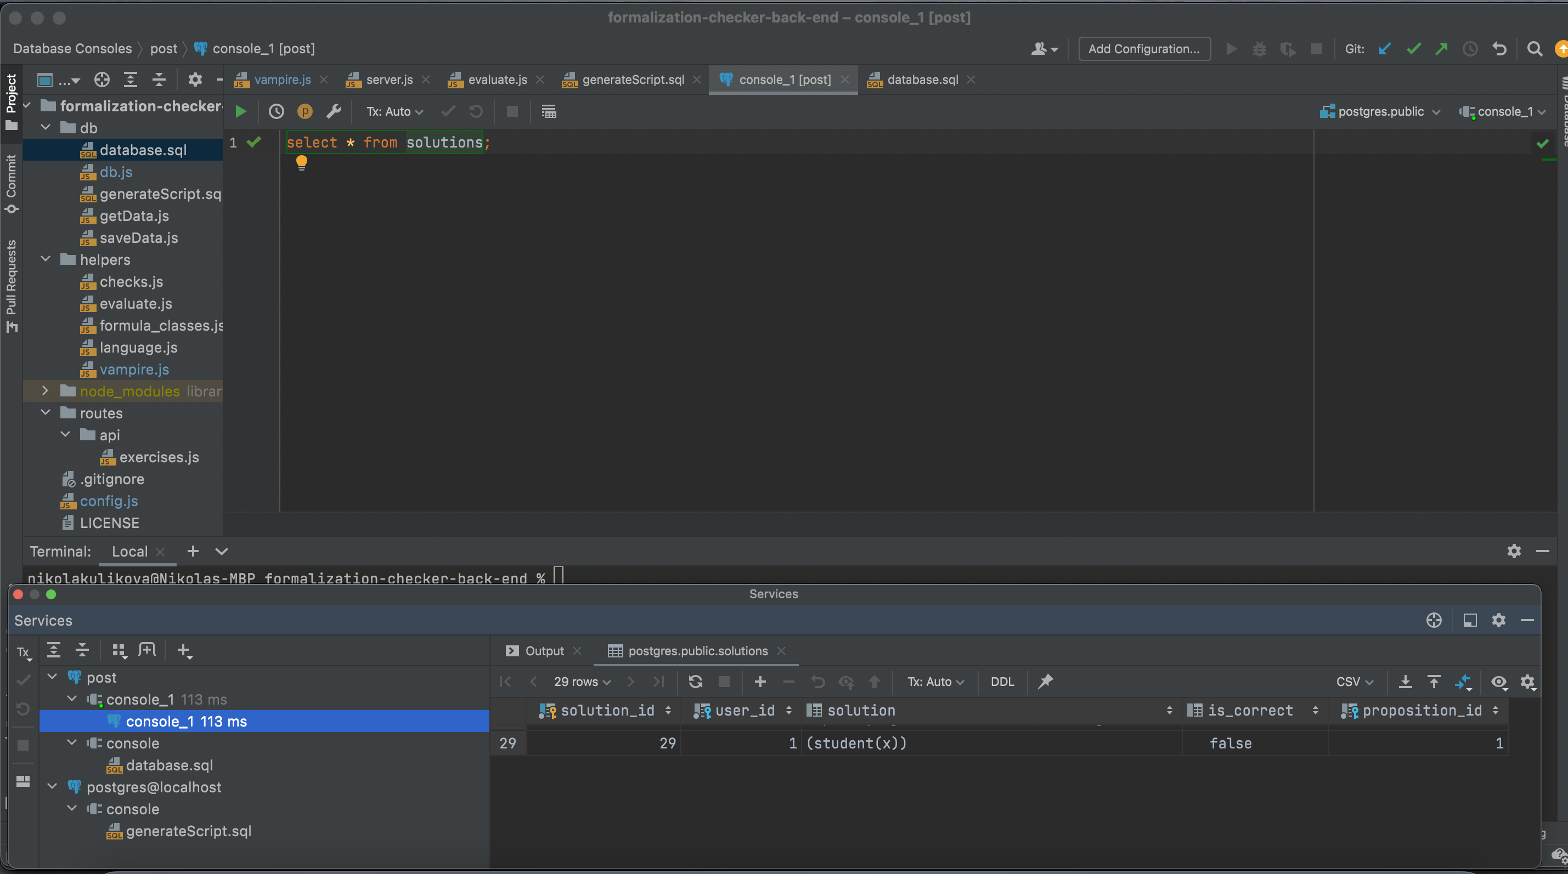Toggle the data view eye icon

(1499, 681)
